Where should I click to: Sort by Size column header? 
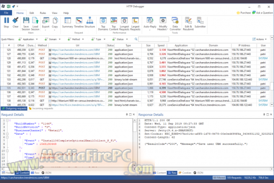(148, 45)
